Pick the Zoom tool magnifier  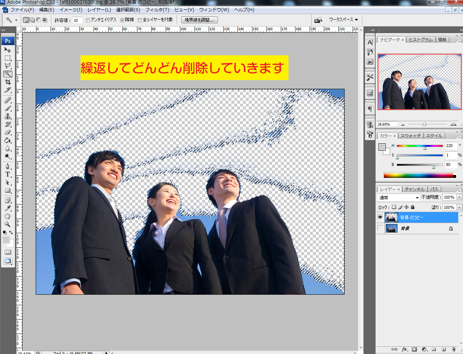tap(8, 224)
